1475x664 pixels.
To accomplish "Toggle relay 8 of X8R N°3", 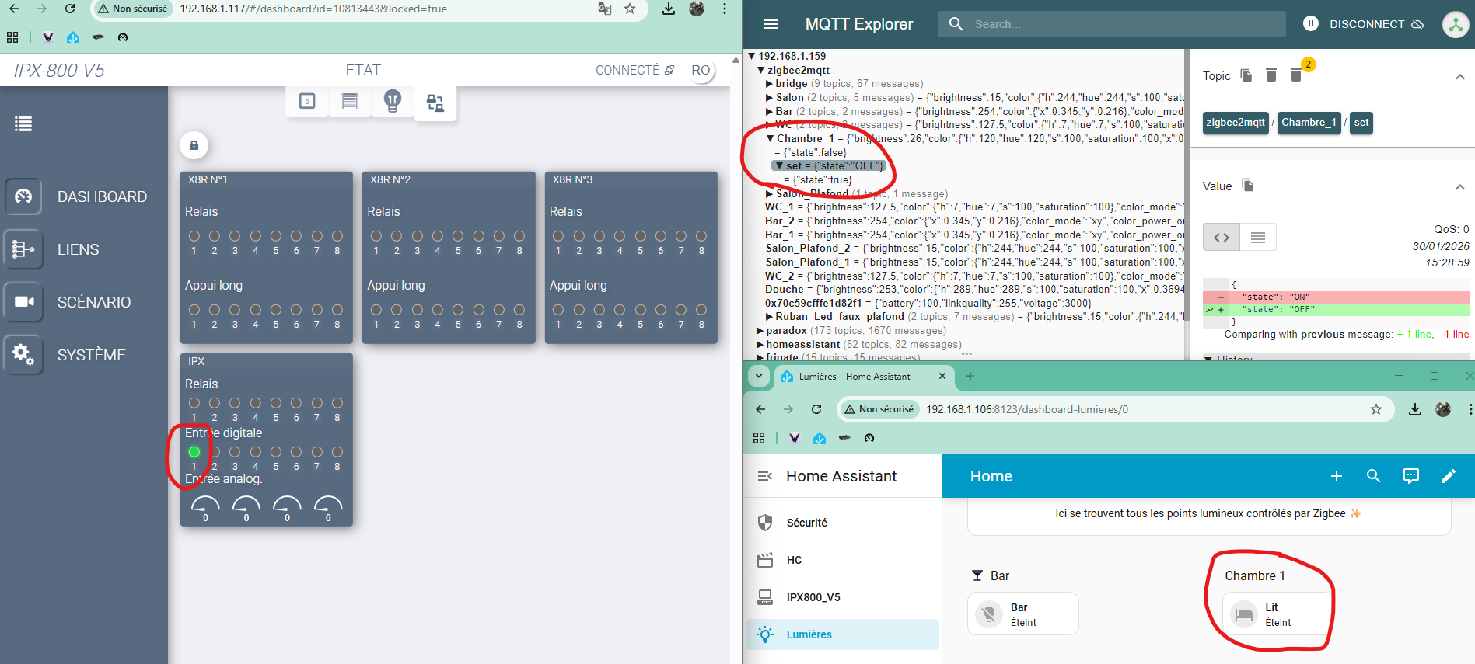I will pos(701,236).
